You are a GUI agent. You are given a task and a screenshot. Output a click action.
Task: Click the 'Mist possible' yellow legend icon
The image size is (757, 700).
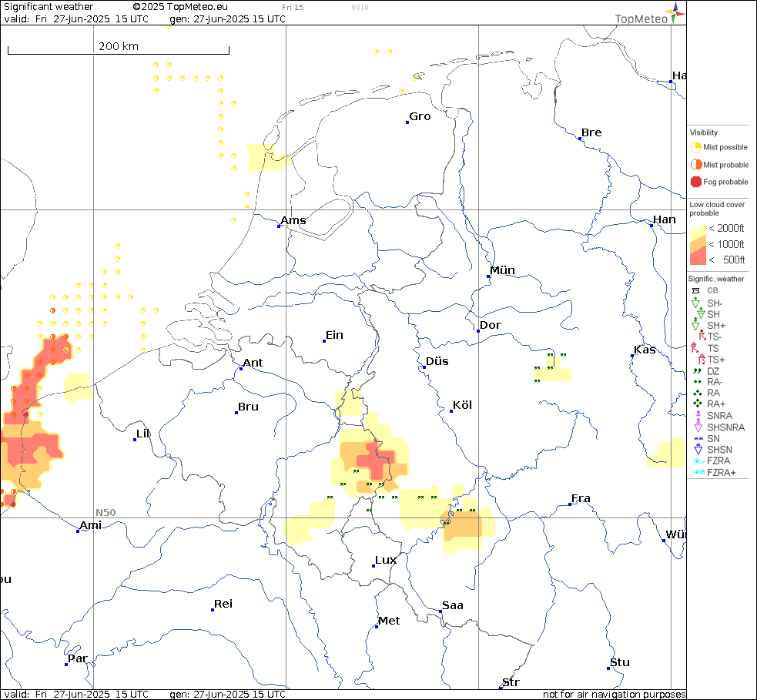pyautogui.click(x=695, y=147)
